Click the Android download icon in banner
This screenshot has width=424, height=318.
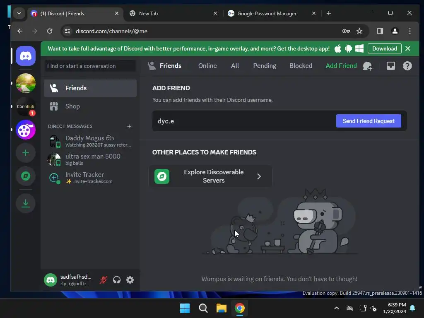[x=349, y=49]
